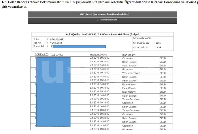The height and width of the screenshot is (134, 198).
Task: Click the AİT OLDUĞU YIL value 2016
Action: coord(158,43)
